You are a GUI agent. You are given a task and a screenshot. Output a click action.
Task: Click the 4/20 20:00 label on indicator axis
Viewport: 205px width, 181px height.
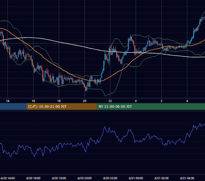tap(84, 178)
